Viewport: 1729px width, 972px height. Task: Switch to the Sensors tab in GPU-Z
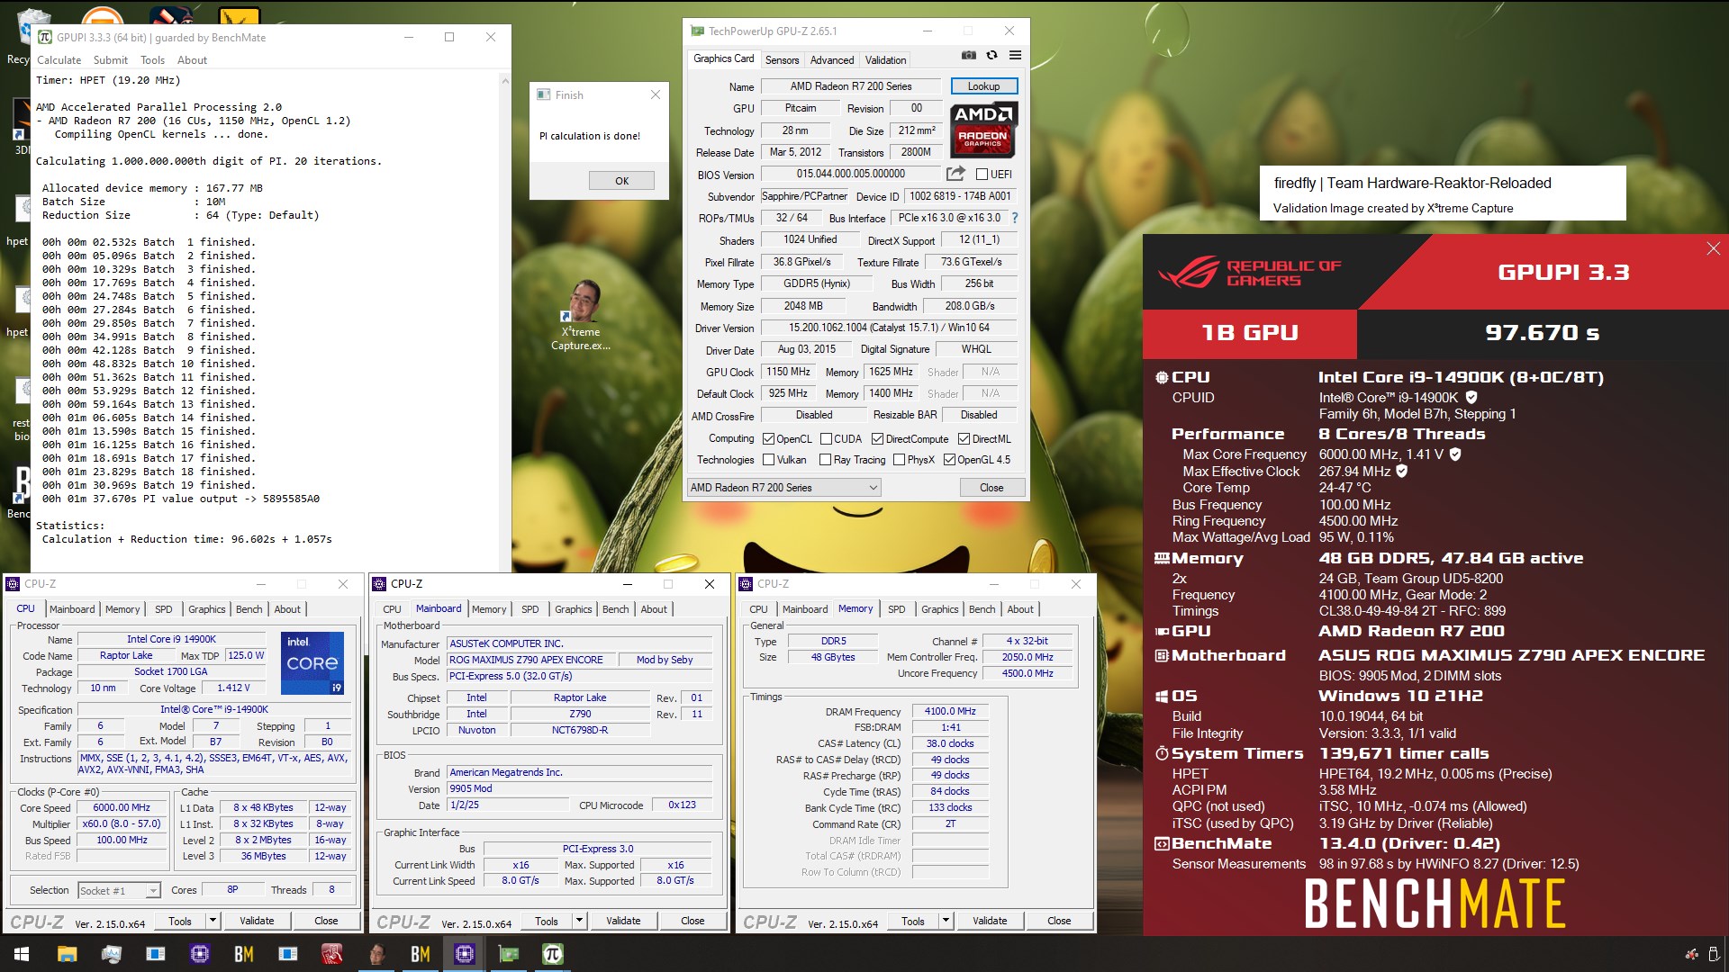point(782,60)
